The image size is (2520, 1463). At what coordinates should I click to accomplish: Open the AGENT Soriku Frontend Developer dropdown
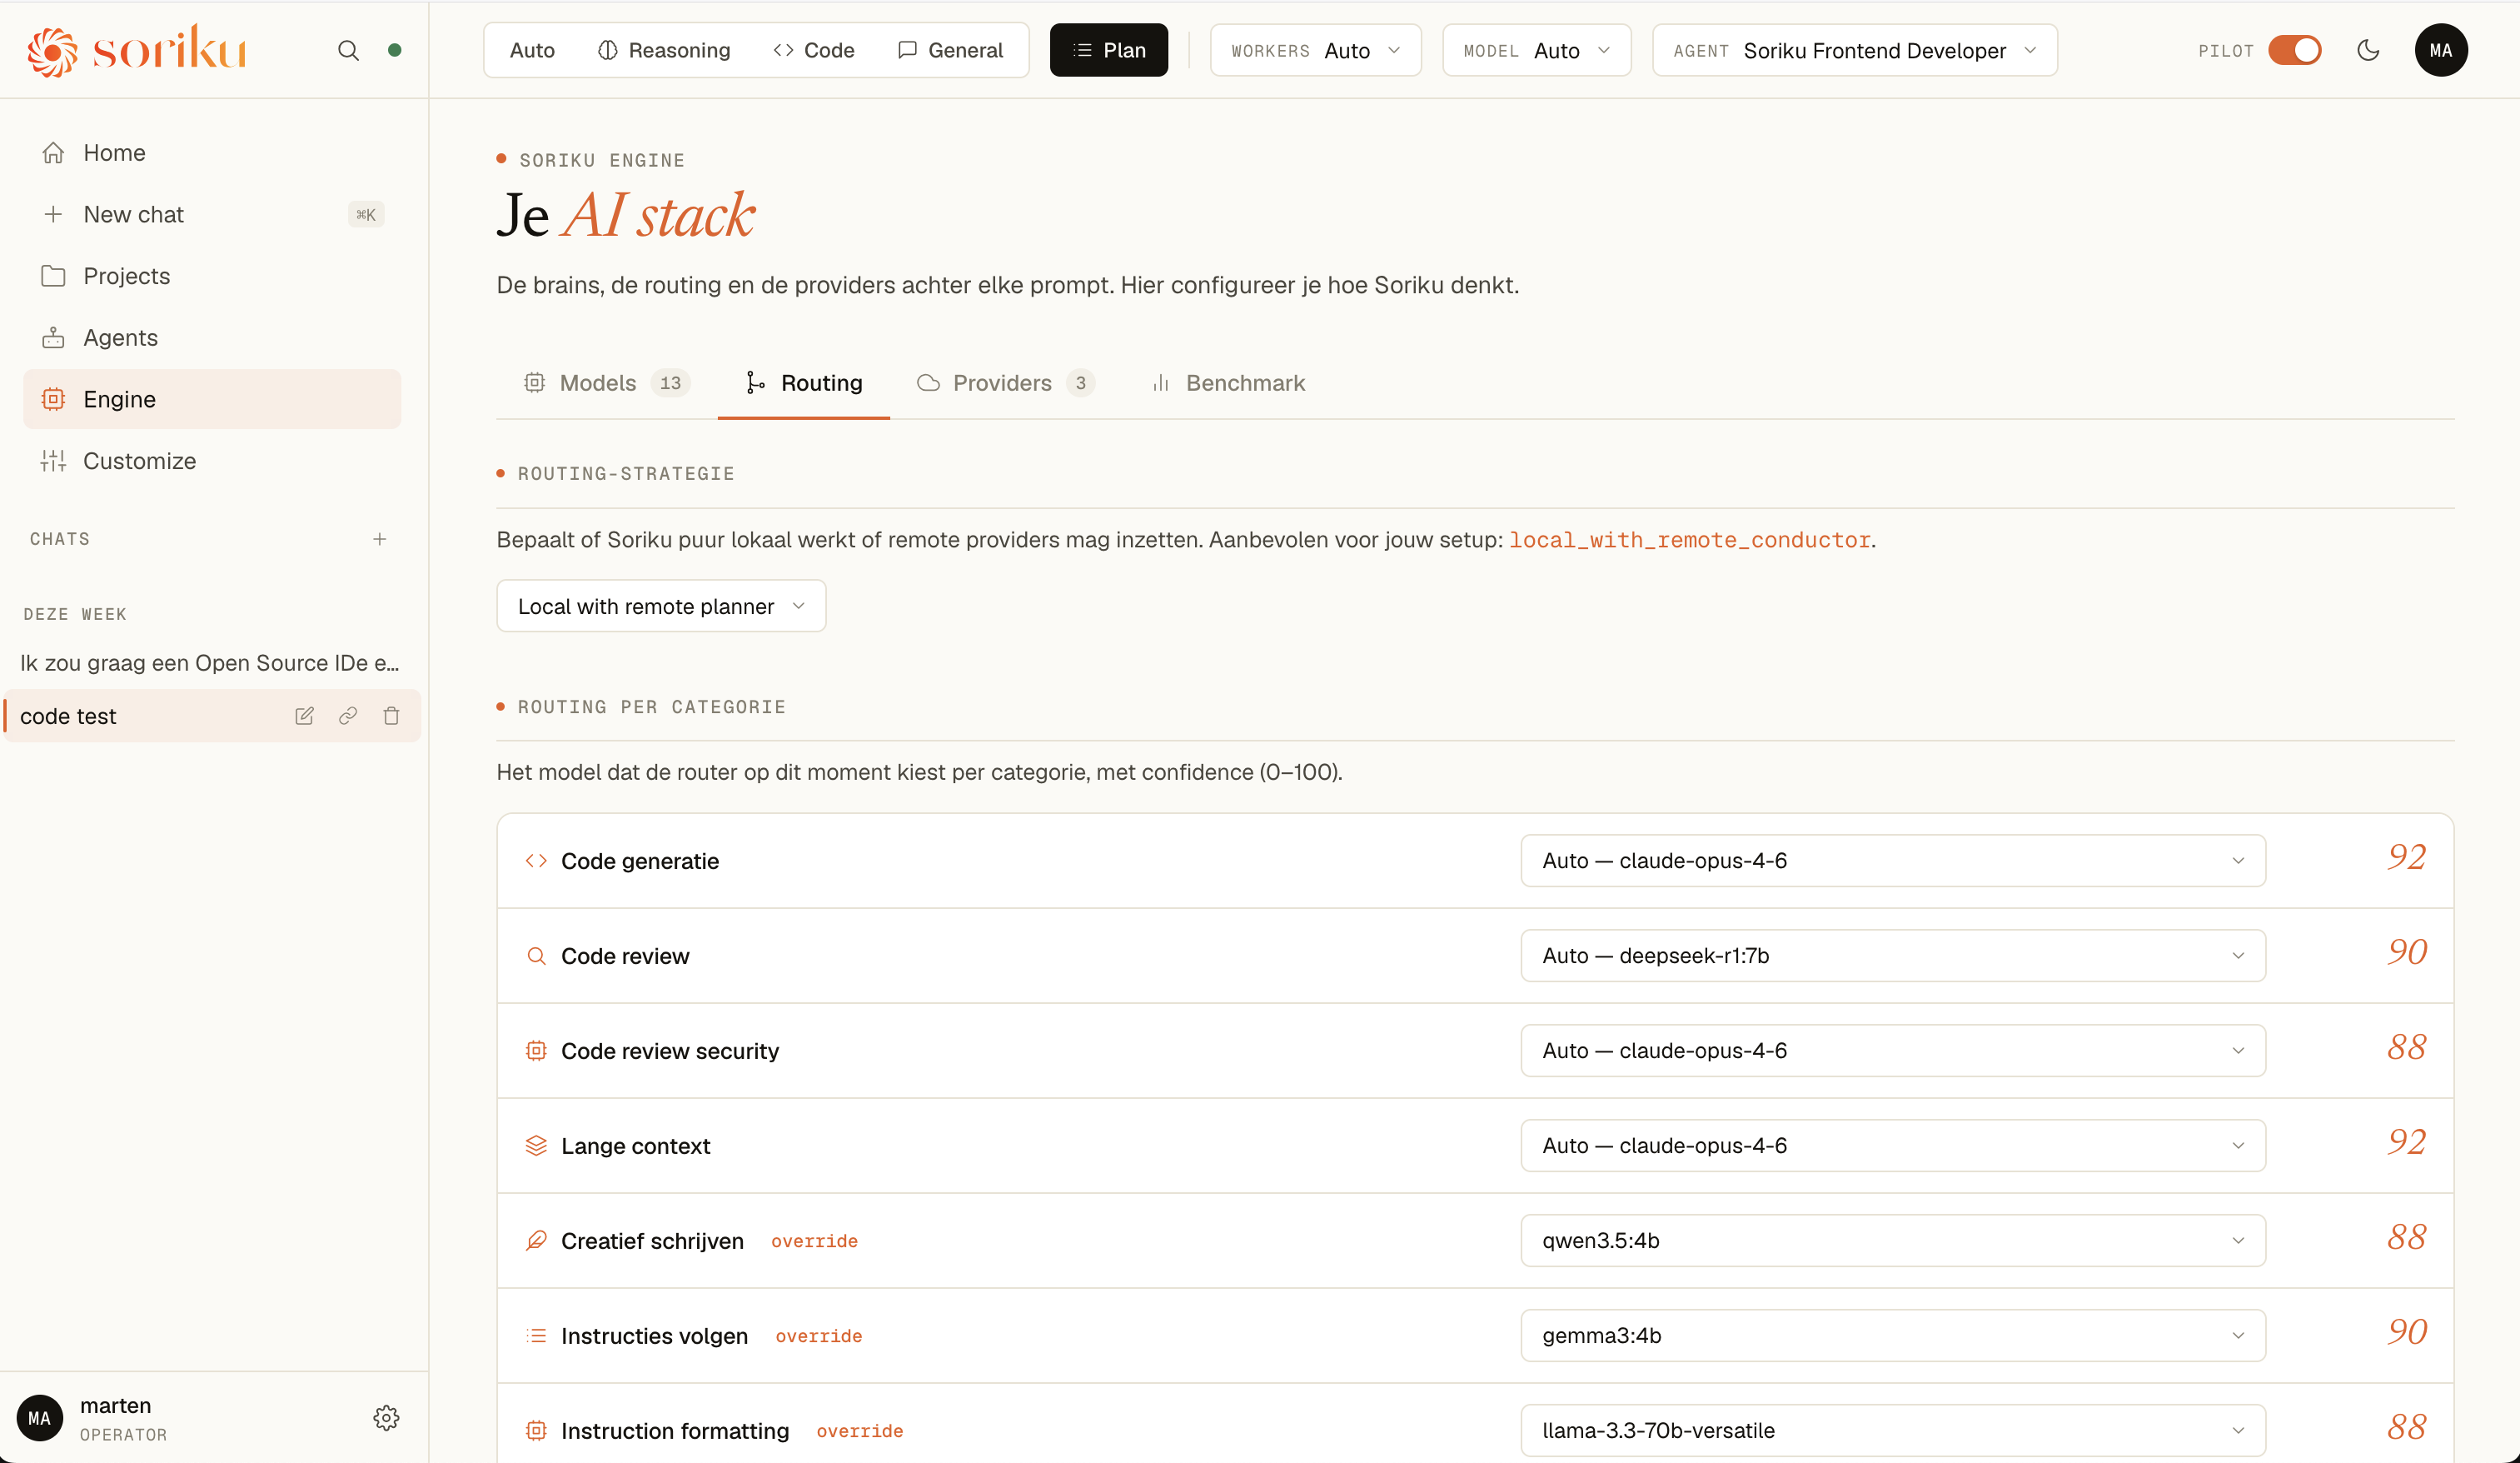coord(1854,50)
